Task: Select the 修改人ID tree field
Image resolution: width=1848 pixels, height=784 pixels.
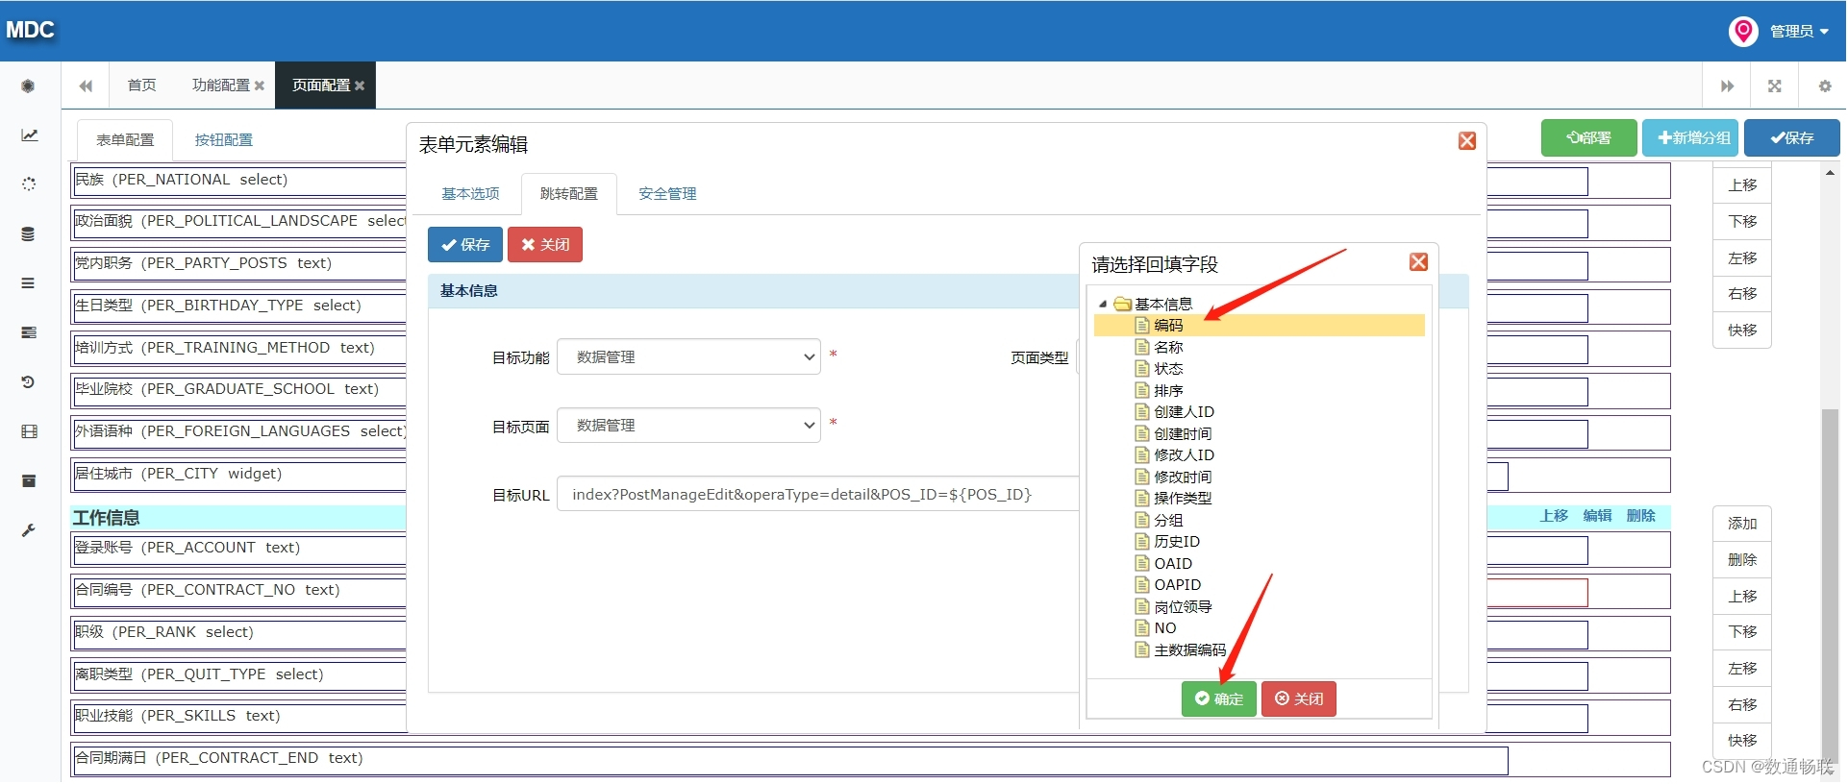Action: point(1184,455)
